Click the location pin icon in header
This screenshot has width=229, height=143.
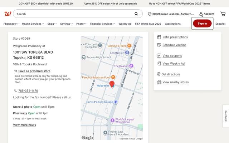[x=150, y=14]
